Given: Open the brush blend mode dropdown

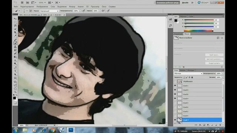Looking at the screenshot, I should (49, 11).
